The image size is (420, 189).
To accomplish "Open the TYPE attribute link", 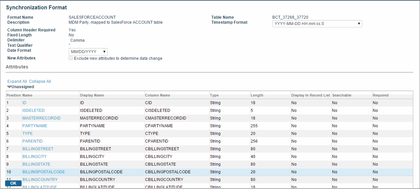I will click(x=27, y=134).
